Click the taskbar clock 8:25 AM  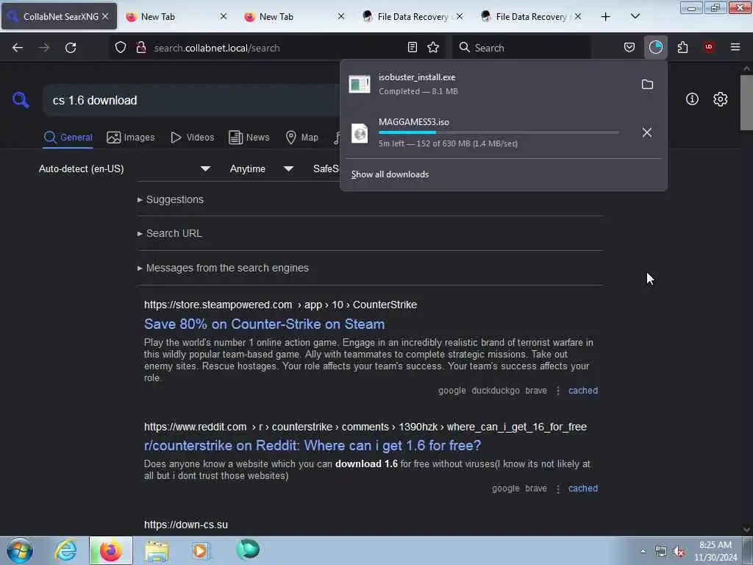(x=715, y=550)
